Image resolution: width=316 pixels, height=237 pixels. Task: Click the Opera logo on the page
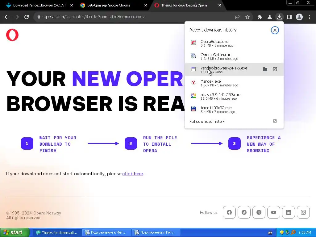pyautogui.click(x=12, y=35)
